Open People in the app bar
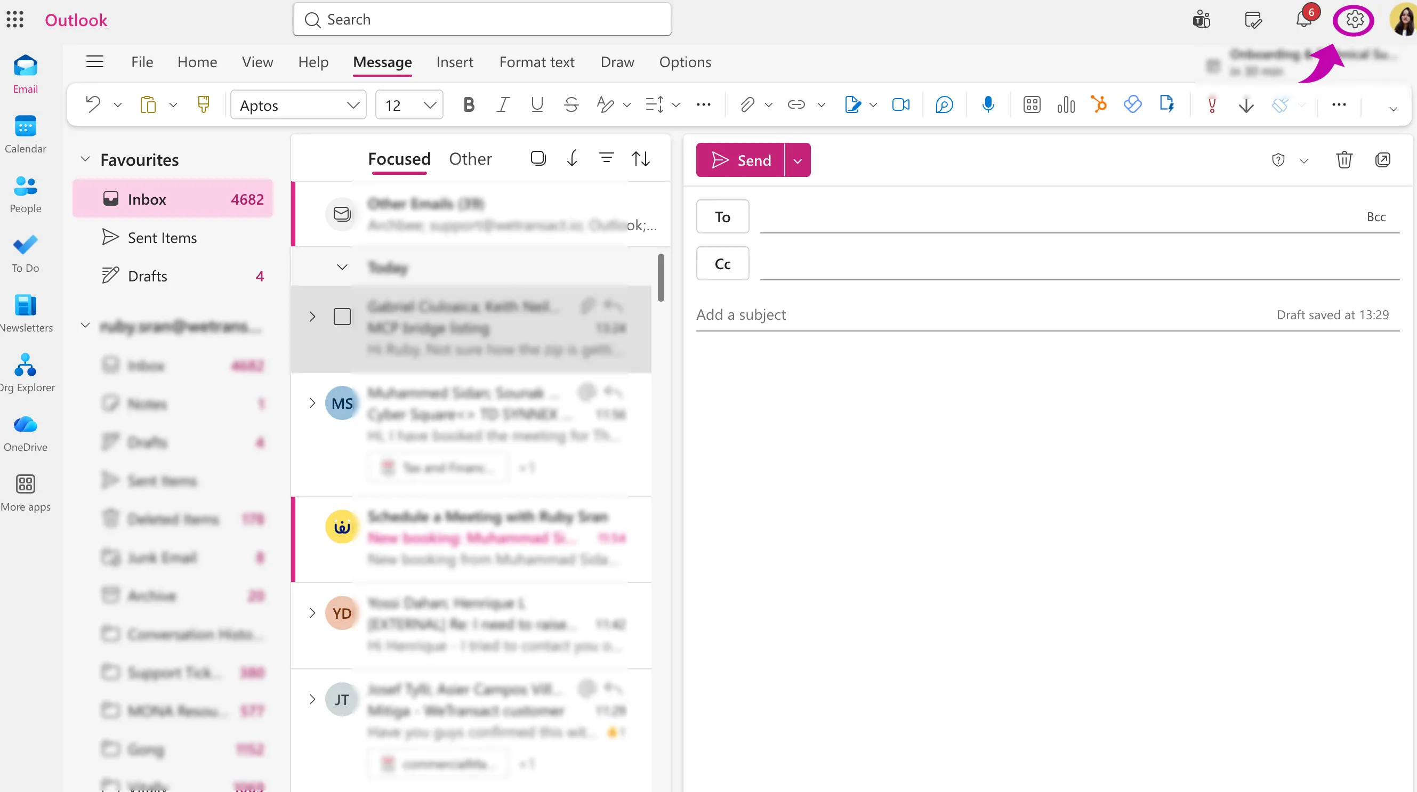 click(x=25, y=195)
